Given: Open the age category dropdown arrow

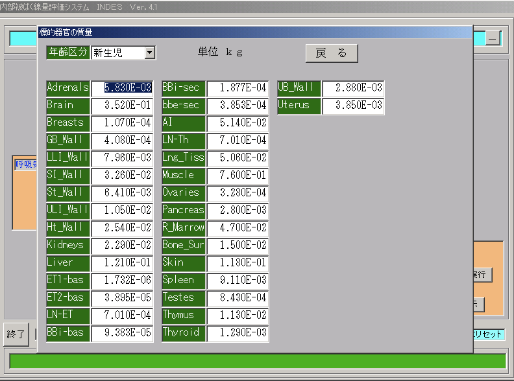Looking at the screenshot, I should pos(150,52).
